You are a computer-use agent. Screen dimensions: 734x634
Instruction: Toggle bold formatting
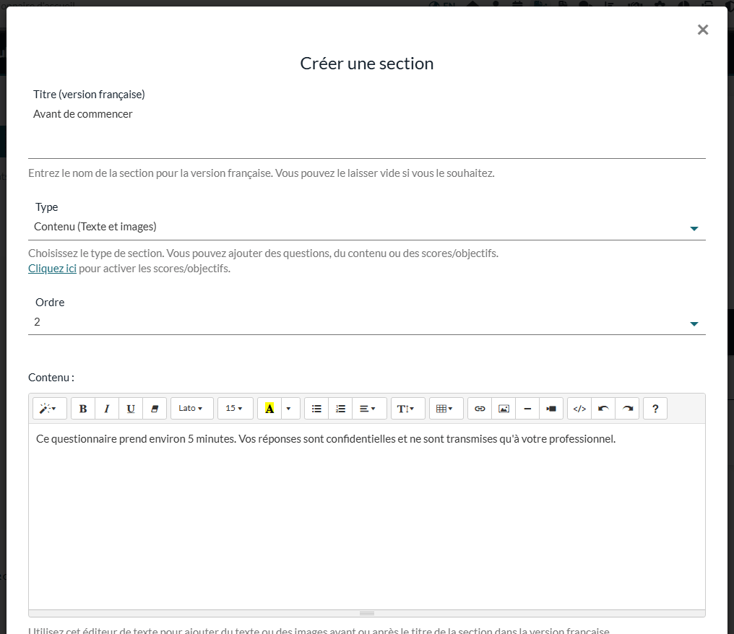(83, 409)
